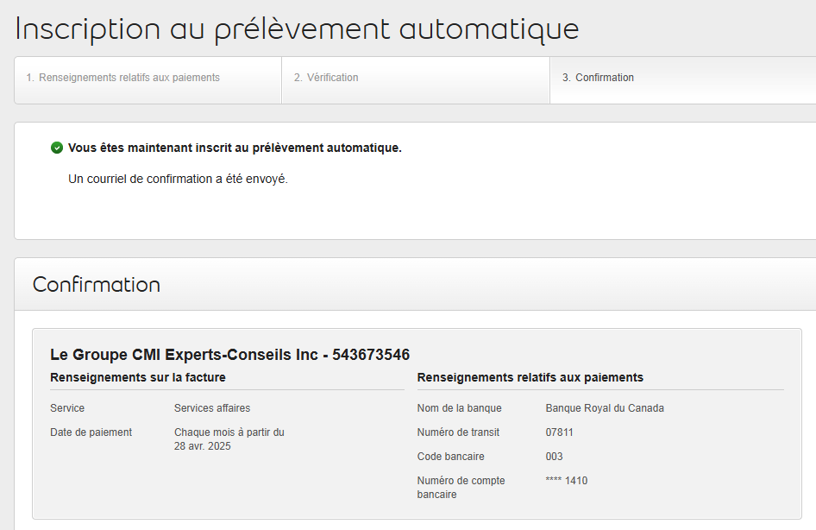Click the Confirmation section heading
This screenshot has height=530, width=816.
tap(97, 285)
